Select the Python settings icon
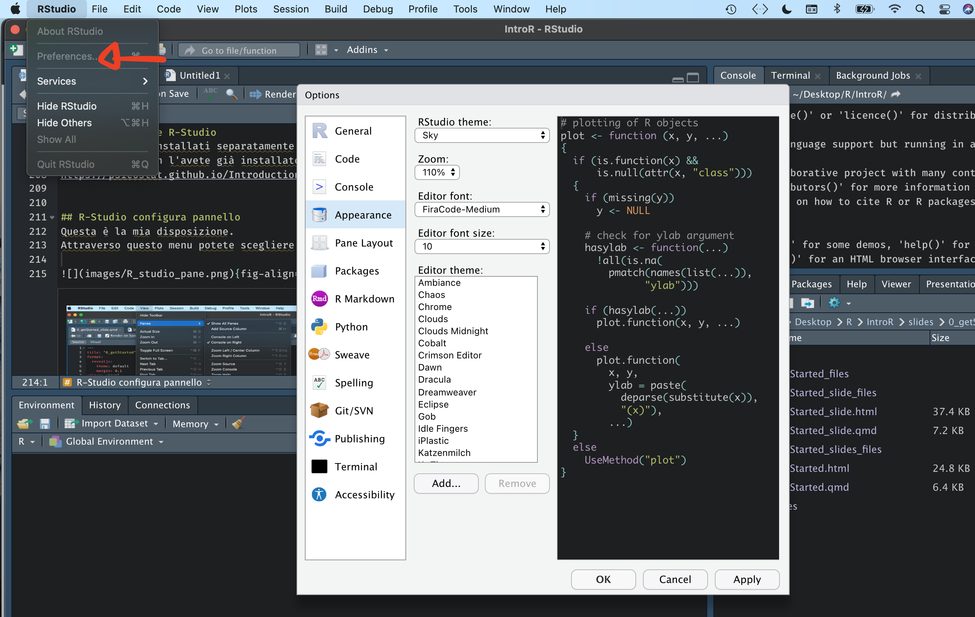The height and width of the screenshot is (617, 975). click(x=319, y=327)
